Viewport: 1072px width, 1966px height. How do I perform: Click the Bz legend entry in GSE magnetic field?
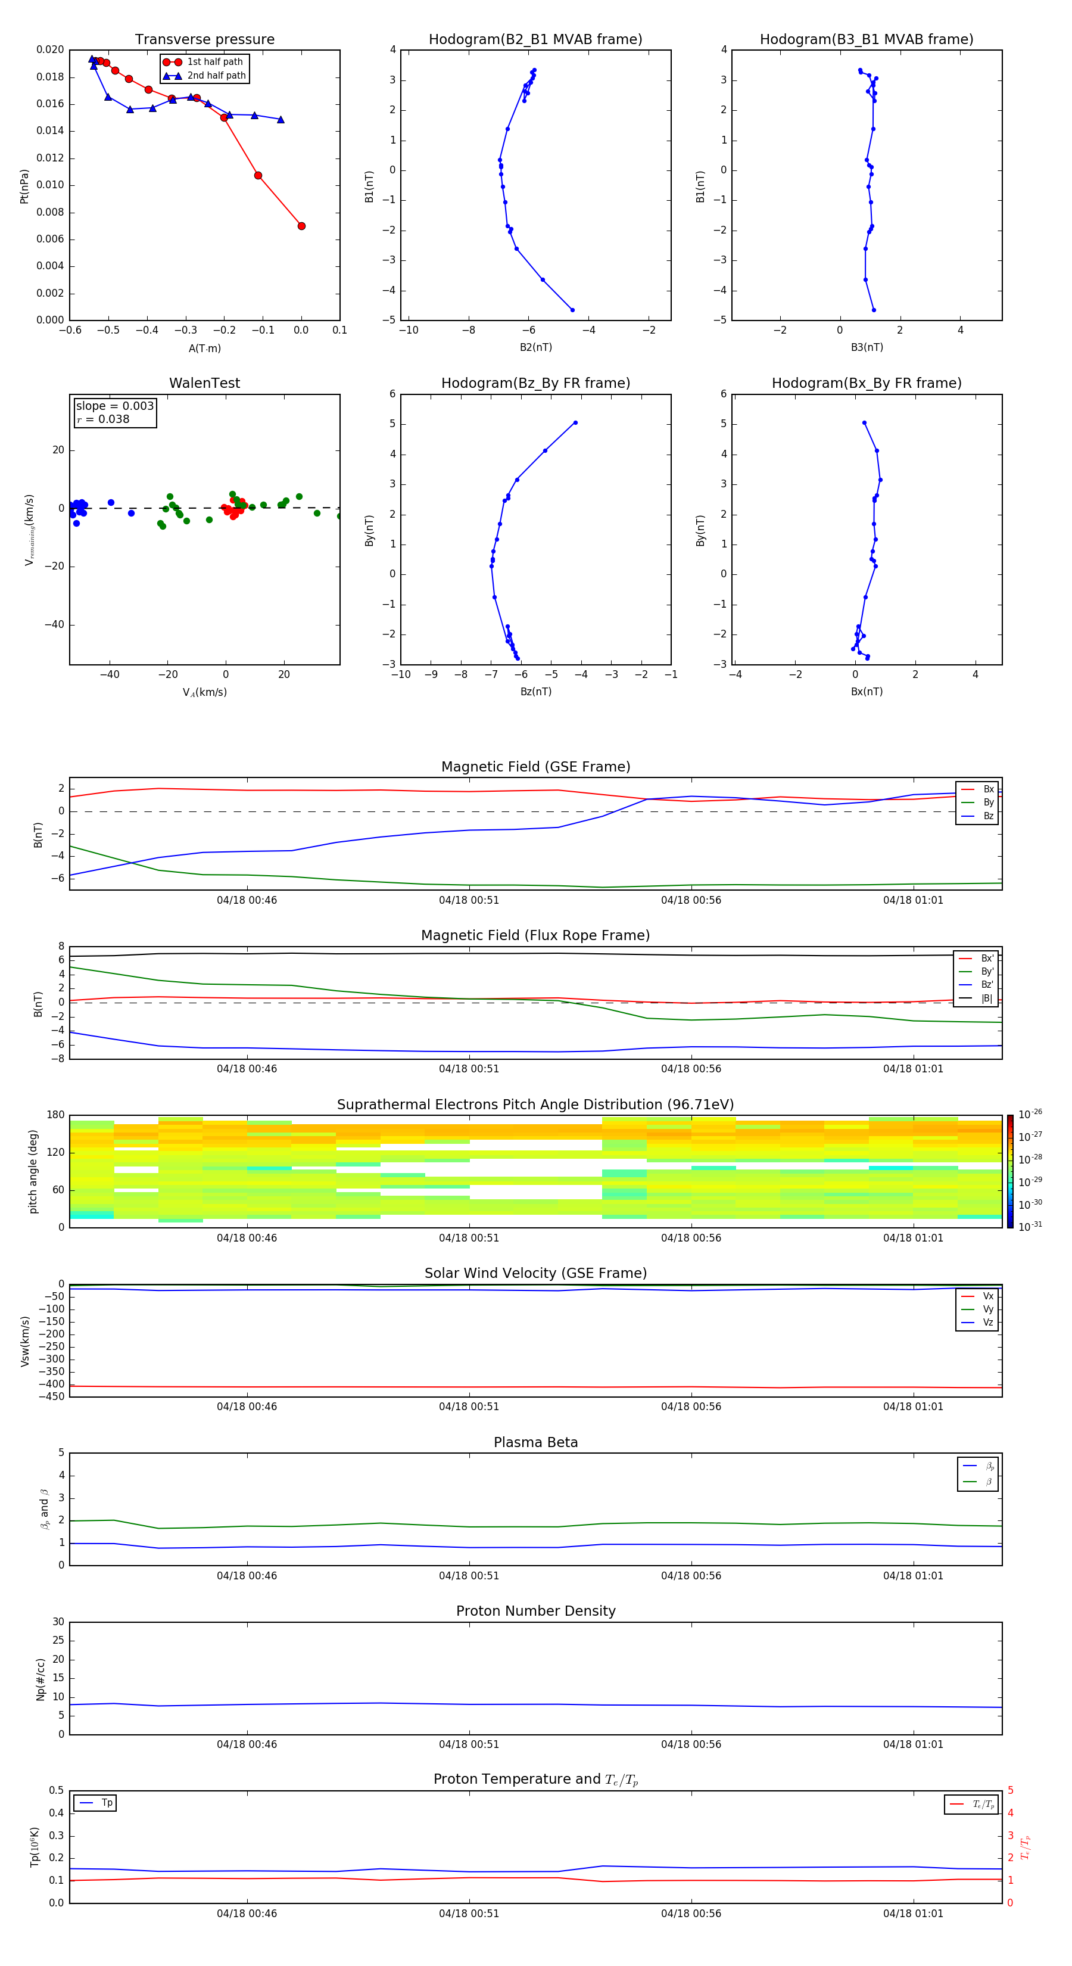click(977, 816)
